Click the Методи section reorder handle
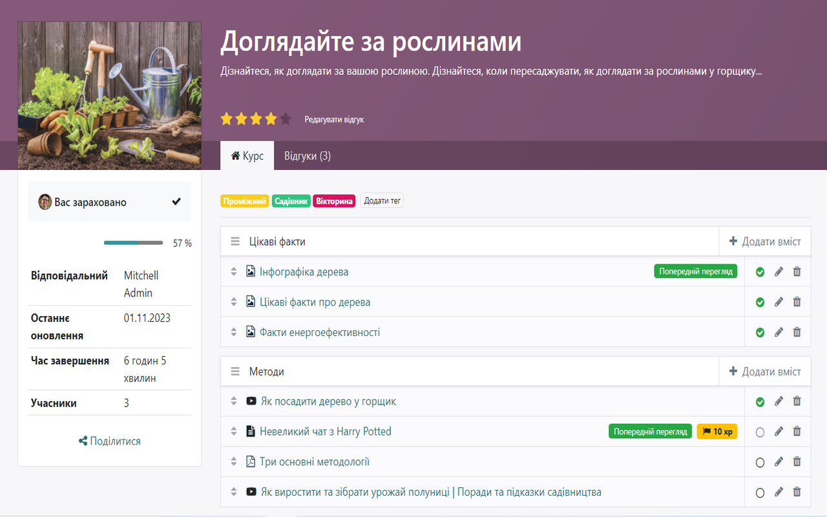 click(x=235, y=372)
